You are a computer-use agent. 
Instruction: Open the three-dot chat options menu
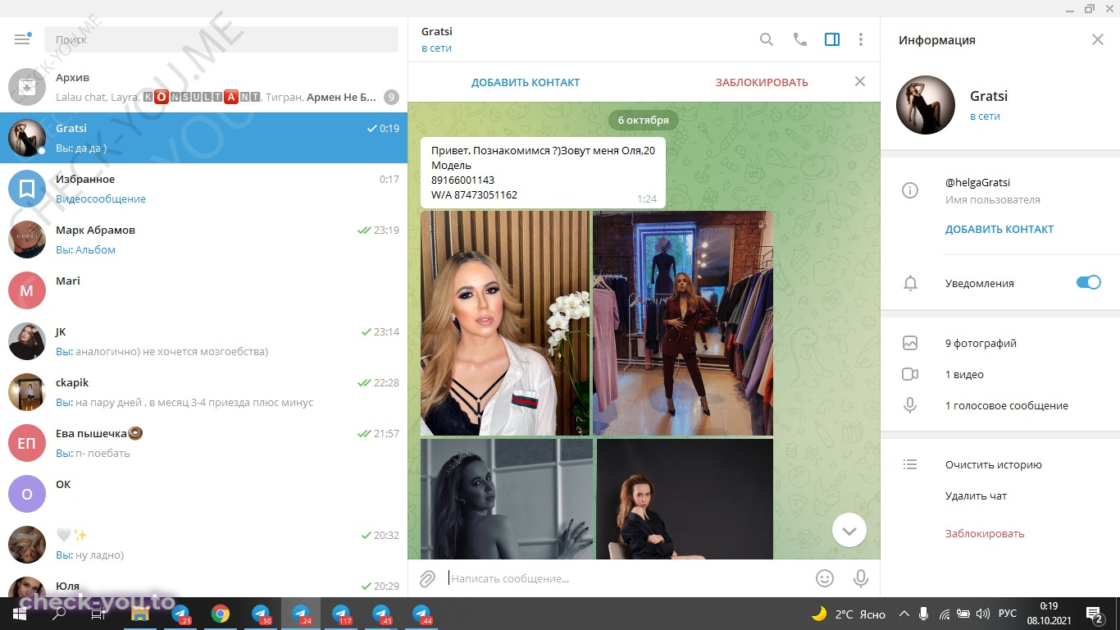pos(861,39)
